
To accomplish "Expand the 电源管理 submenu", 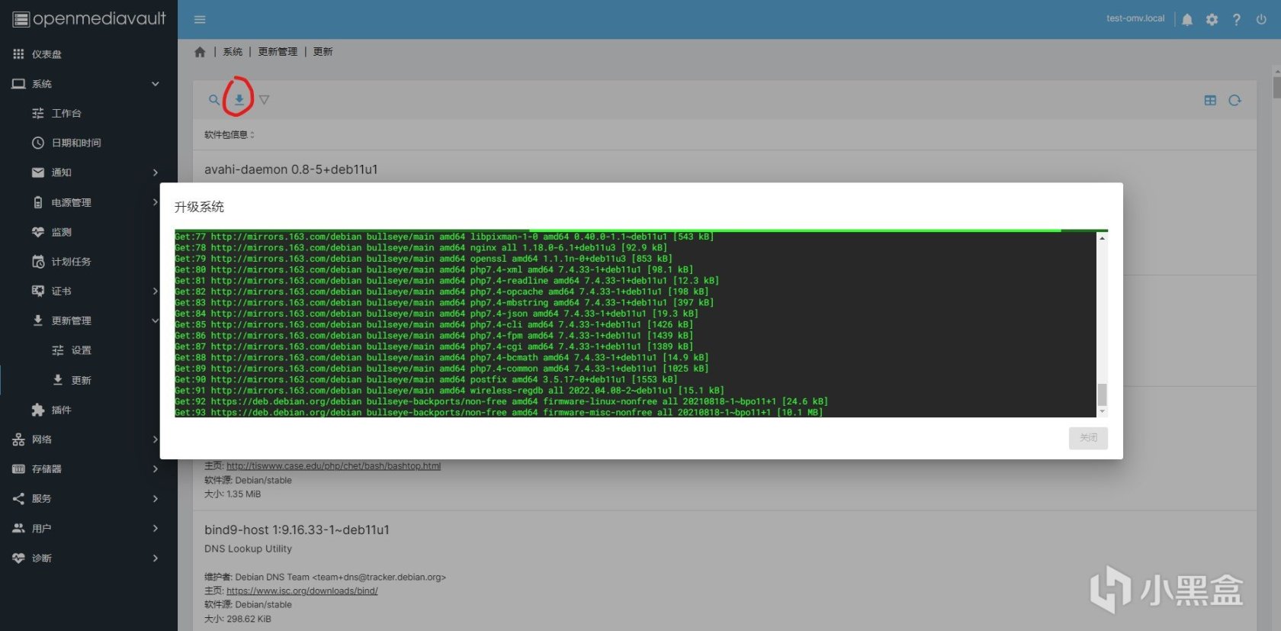I will coord(88,202).
